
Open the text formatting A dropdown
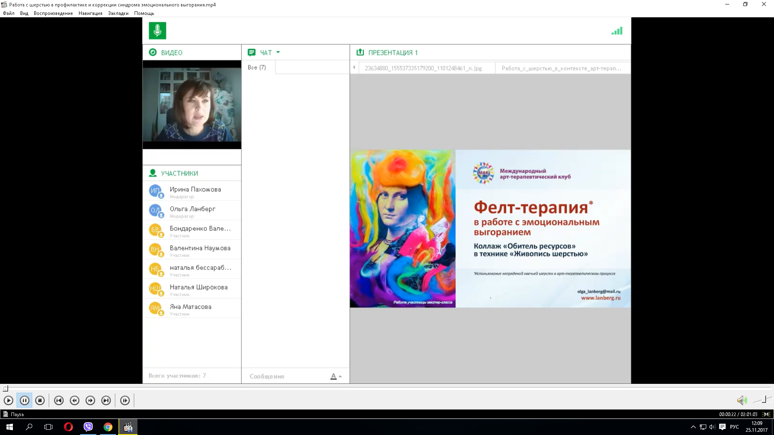coord(336,376)
